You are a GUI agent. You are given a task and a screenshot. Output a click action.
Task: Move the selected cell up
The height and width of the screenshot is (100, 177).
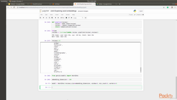[55, 18]
